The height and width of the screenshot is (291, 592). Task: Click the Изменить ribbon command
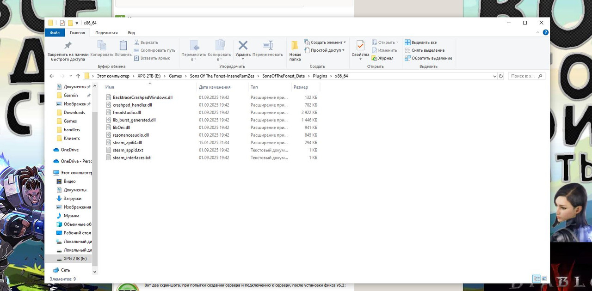click(384, 50)
